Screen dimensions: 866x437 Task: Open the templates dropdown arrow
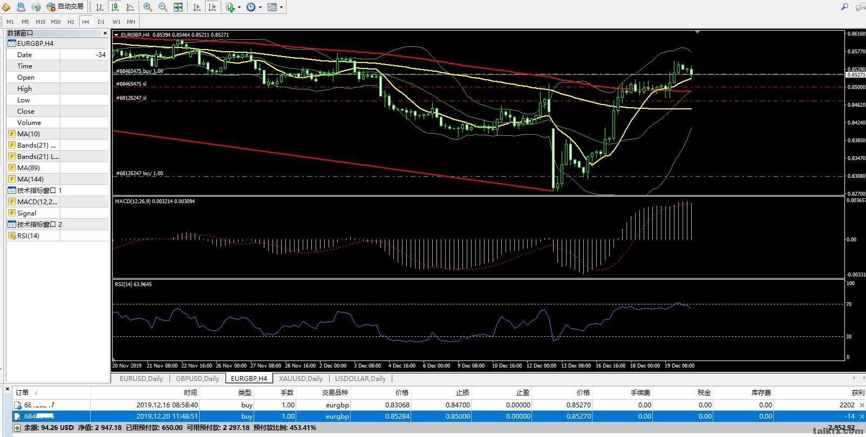[281, 8]
